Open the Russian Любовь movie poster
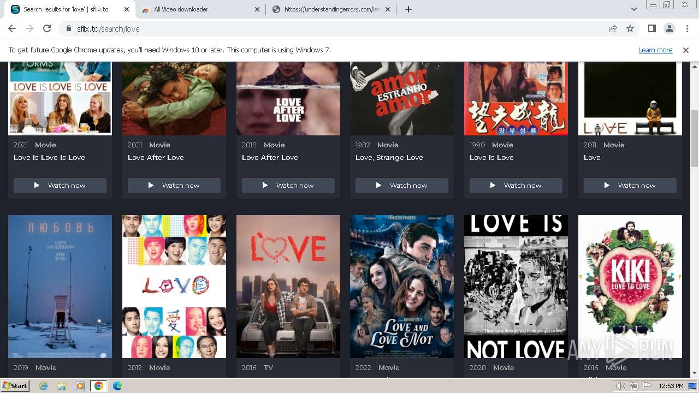The image size is (699, 393). (60, 287)
